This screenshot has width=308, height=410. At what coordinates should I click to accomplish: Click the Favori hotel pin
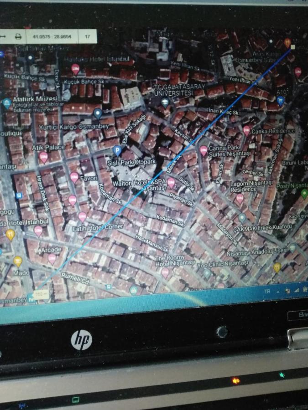click(x=74, y=178)
